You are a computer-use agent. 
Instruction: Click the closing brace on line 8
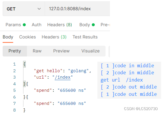(24, 110)
